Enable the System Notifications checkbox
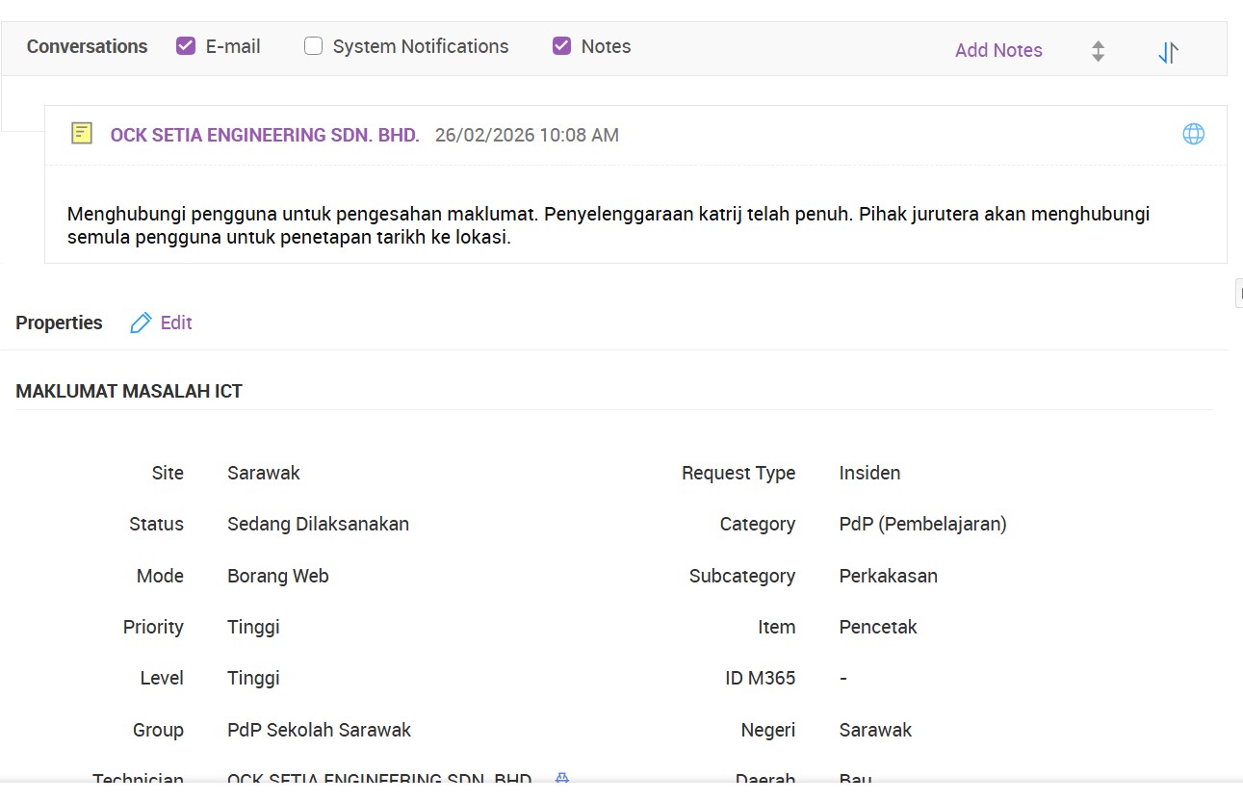The image size is (1243, 801). [313, 46]
